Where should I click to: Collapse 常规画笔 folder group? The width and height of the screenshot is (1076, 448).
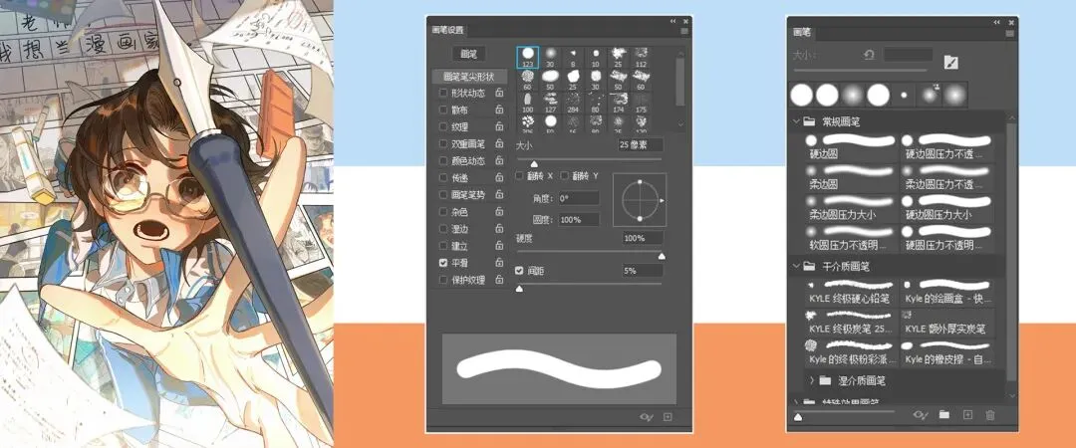[796, 121]
